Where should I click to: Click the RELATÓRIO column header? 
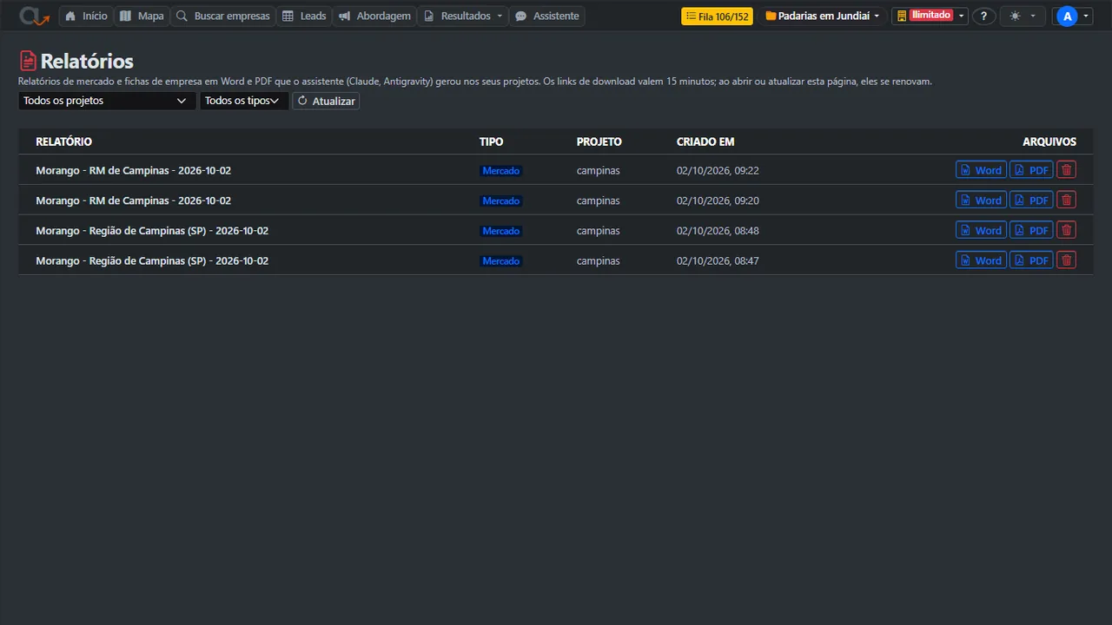click(x=63, y=141)
